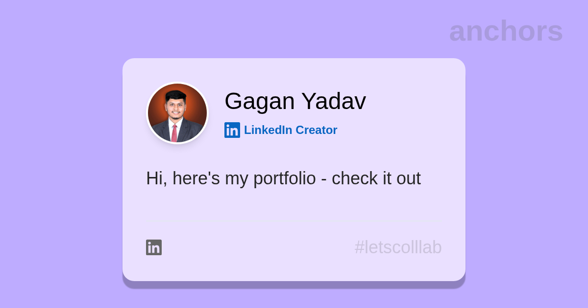Click the word "LinkedIn" in the badge

[x=268, y=130]
